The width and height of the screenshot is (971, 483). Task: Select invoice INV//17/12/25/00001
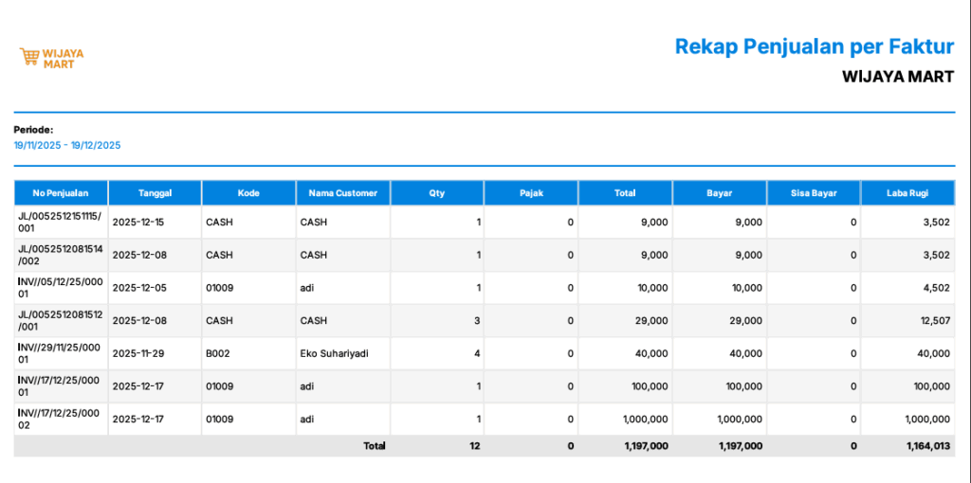(x=60, y=386)
